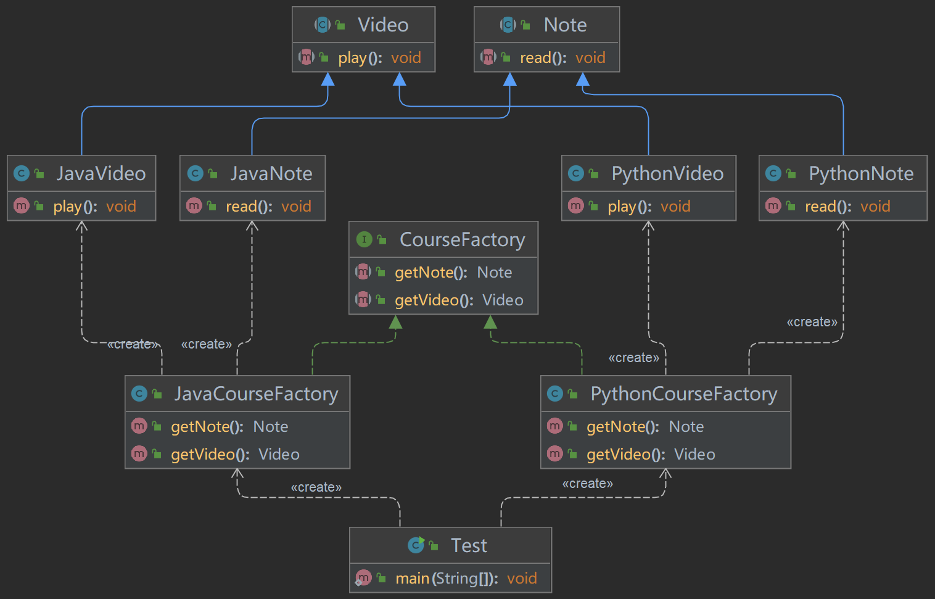Select the JavaCourseFactory class title

coord(256,394)
